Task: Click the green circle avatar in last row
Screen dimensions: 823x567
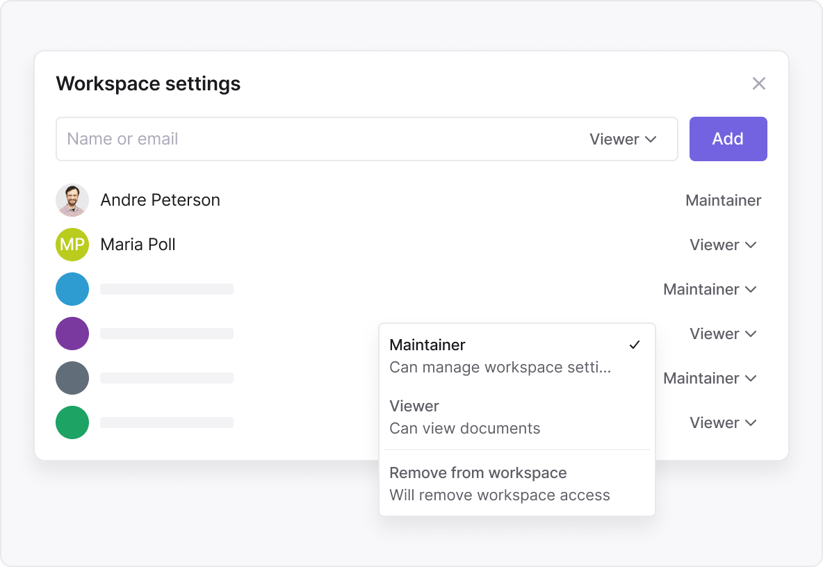Action: point(72,422)
